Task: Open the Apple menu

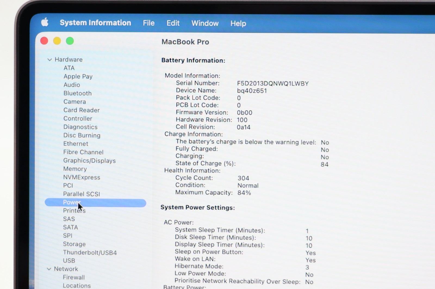Action: 45,22
